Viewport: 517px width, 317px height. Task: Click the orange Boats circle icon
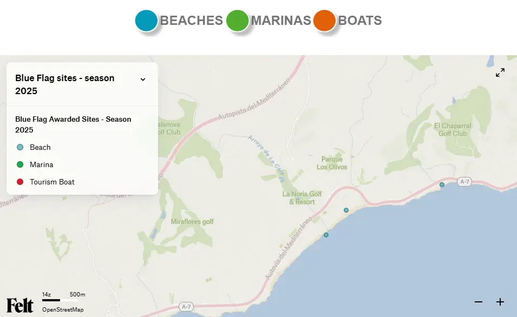click(x=324, y=21)
